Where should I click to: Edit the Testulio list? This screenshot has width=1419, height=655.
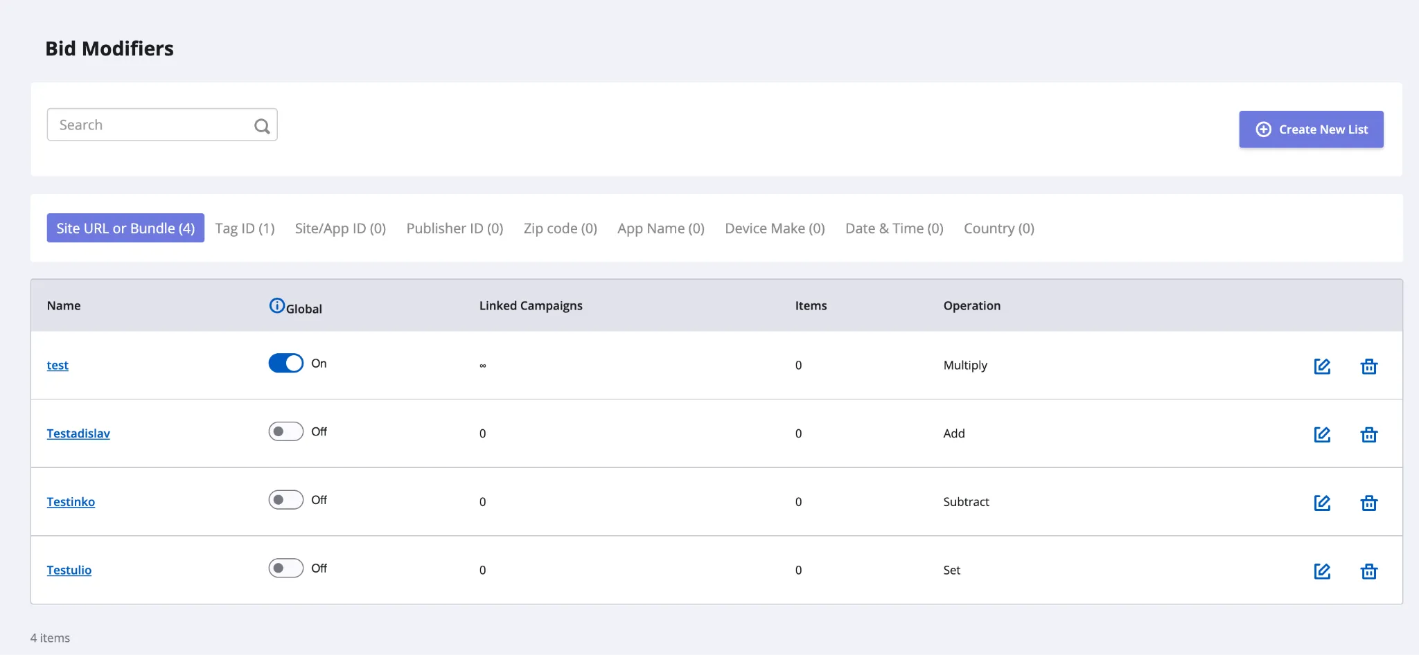1322,571
